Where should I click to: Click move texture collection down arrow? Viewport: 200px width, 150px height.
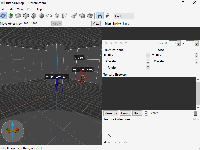(119, 142)
